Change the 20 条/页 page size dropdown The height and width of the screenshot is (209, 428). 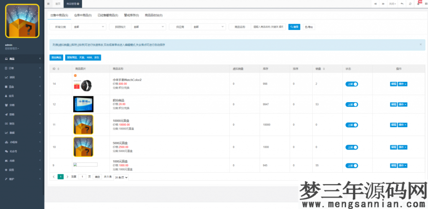pyautogui.click(x=121, y=177)
